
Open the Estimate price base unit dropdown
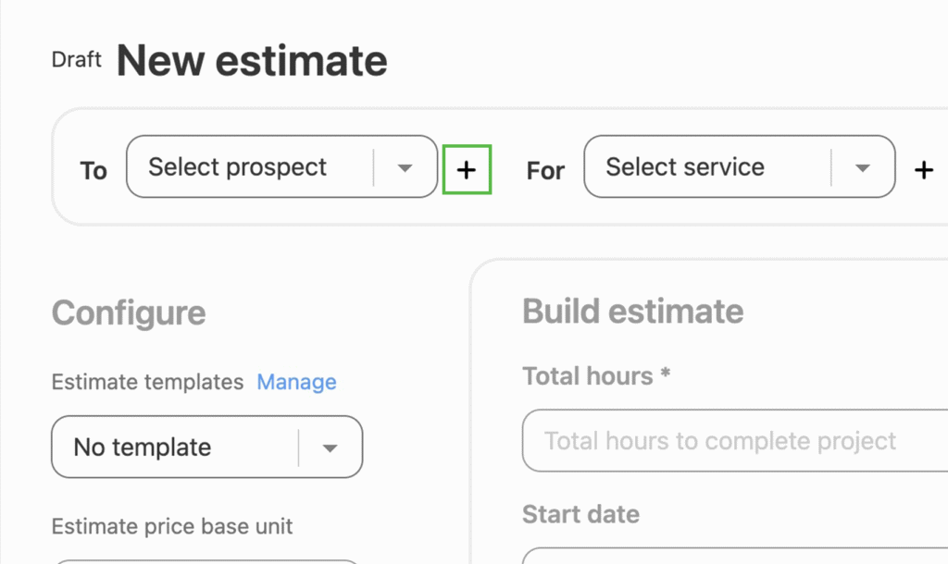pos(206,560)
